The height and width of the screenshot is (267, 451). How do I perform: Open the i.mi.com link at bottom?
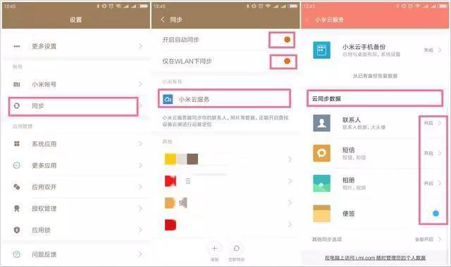375,258
